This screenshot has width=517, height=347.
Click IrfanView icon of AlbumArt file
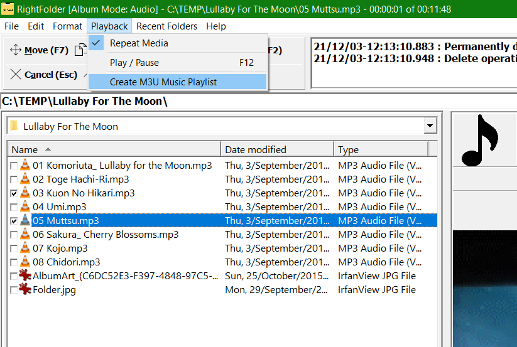coord(25,275)
